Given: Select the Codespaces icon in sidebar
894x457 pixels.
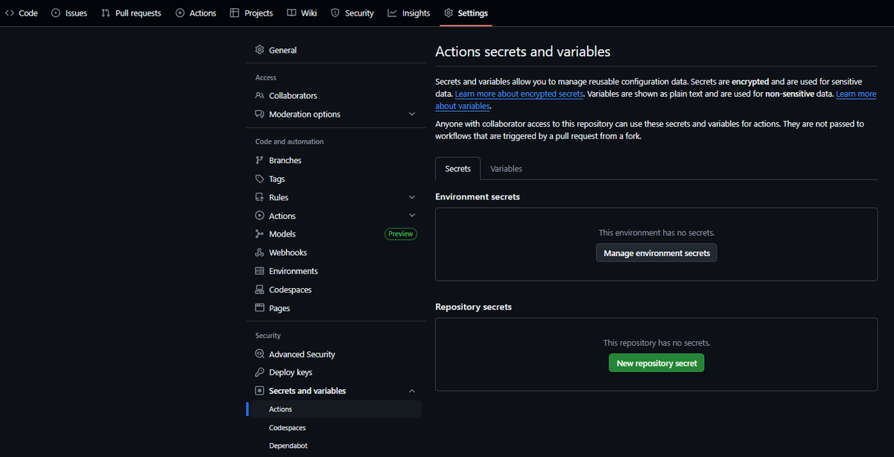Looking at the screenshot, I should pos(259,290).
